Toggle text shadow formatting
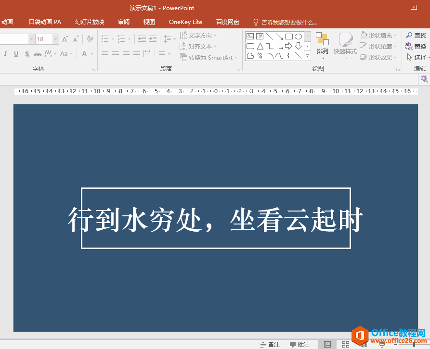The width and height of the screenshot is (430, 349). pos(27,54)
